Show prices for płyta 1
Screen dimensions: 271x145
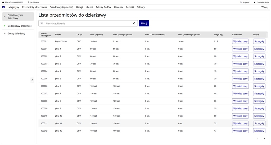240,49
